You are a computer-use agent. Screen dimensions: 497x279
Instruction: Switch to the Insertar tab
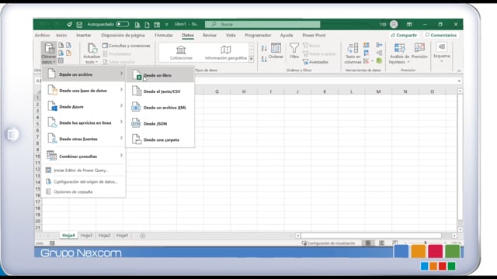click(x=84, y=35)
